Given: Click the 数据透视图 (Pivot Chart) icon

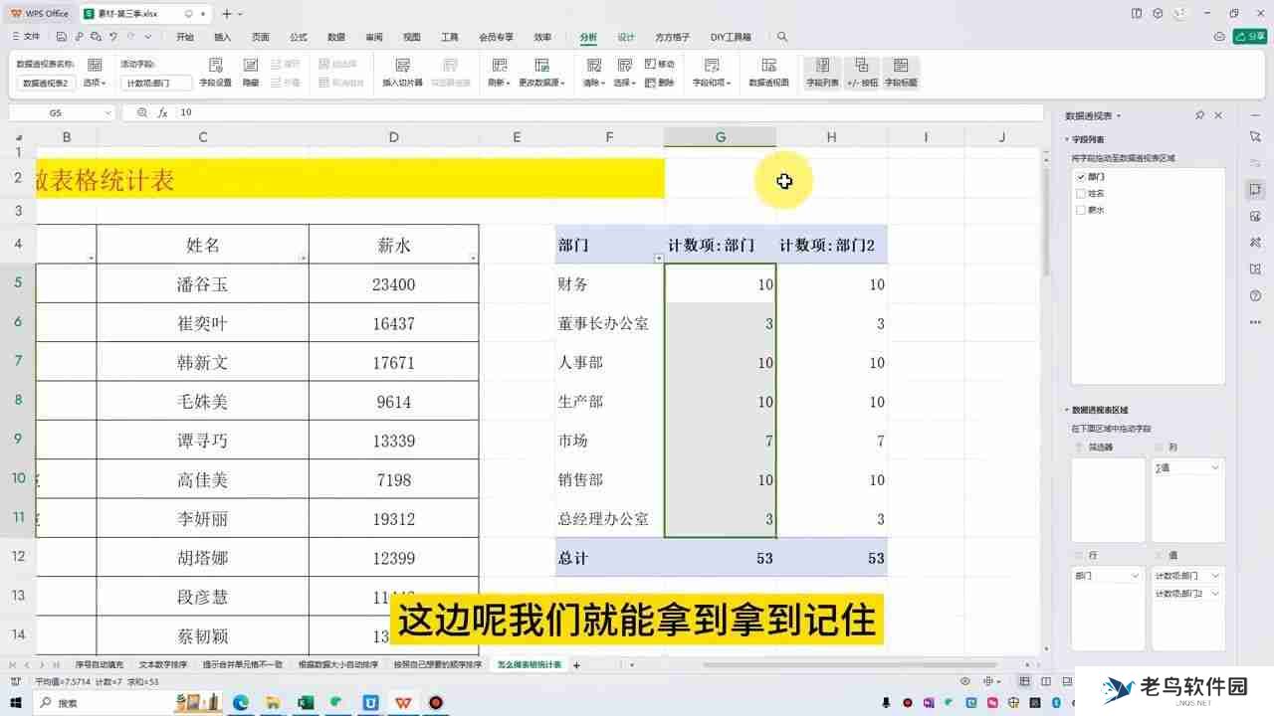Looking at the screenshot, I should [769, 70].
